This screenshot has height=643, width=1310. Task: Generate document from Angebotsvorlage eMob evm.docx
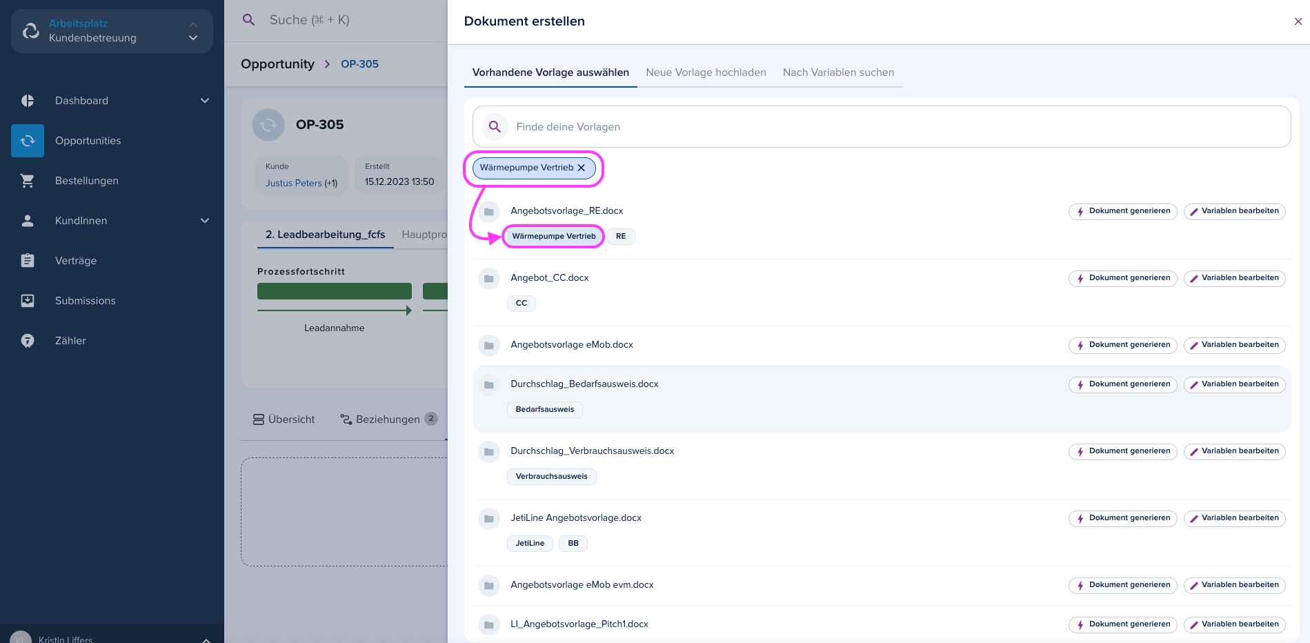coord(1123,585)
